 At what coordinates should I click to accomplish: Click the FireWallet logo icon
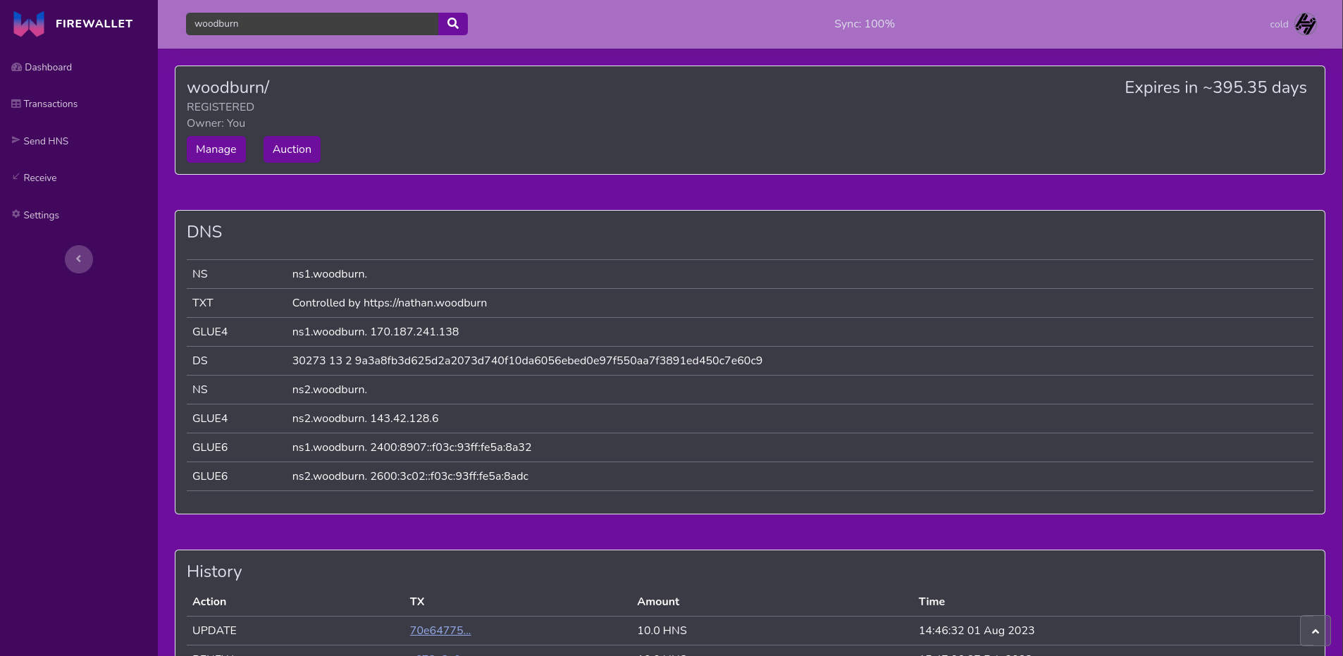pyautogui.click(x=28, y=23)
